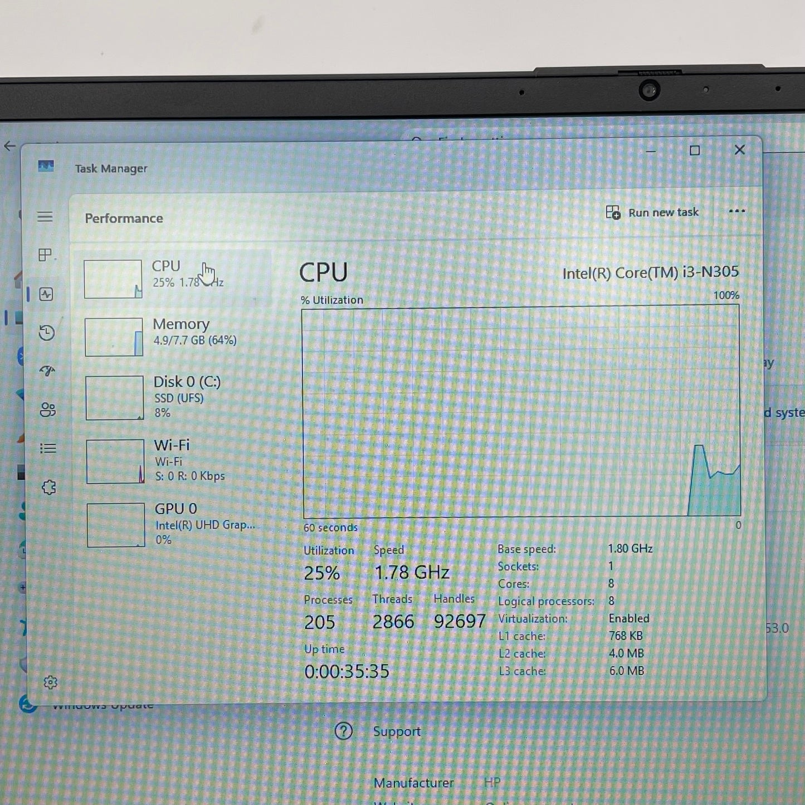Click the handles count 92697
The image size is (805, 805).
(460, 621)
